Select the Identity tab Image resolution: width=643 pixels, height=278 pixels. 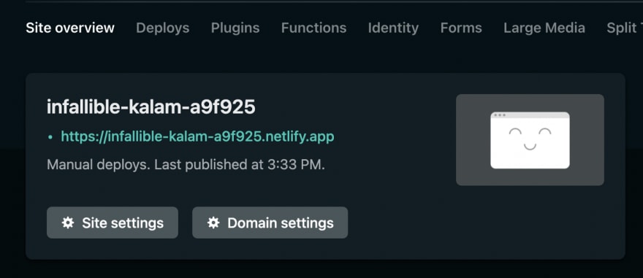tap(393, 28)
